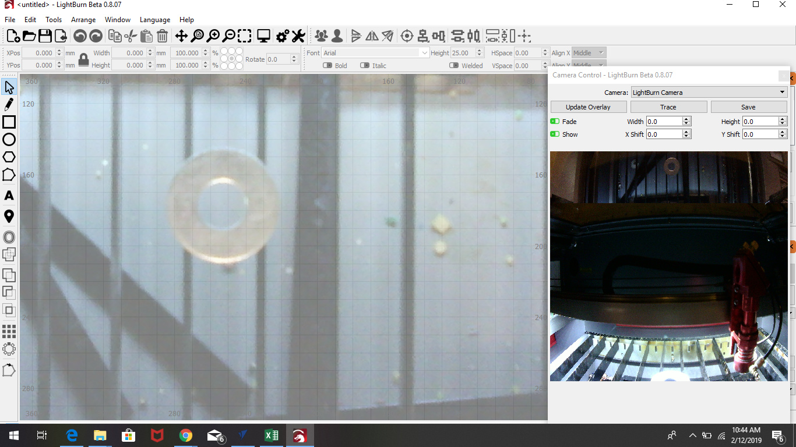Toggle the Fade switch in Camera Control
The height and width of the screenshot is (447, 796).
point(555,122)
